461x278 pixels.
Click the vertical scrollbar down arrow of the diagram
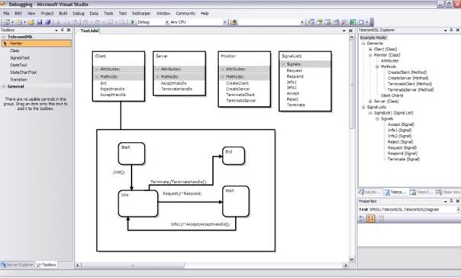(352, 260)
